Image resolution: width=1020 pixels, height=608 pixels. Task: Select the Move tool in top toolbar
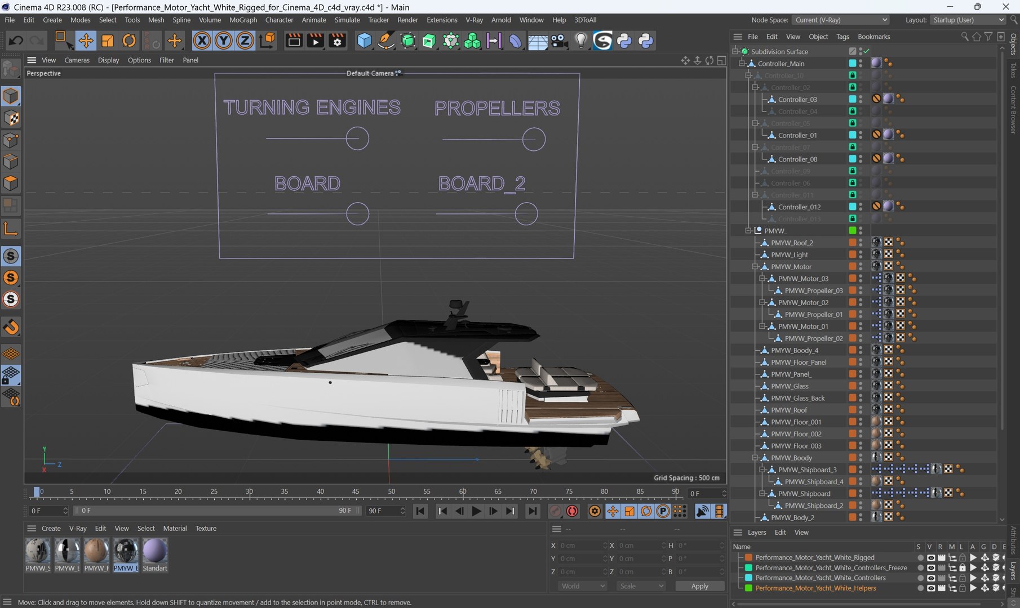pos(86,41)
